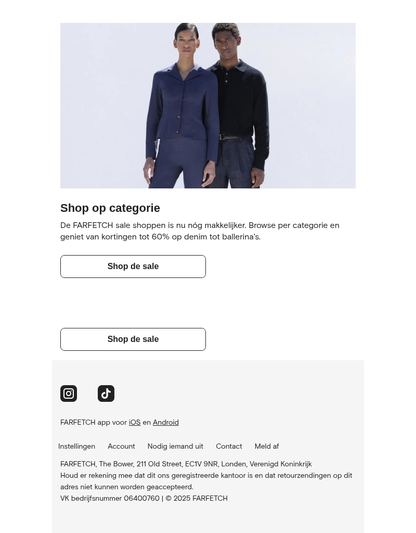Click the FARFETCH The Bower address line
The image size is (416, 533).
click(186, 464)
